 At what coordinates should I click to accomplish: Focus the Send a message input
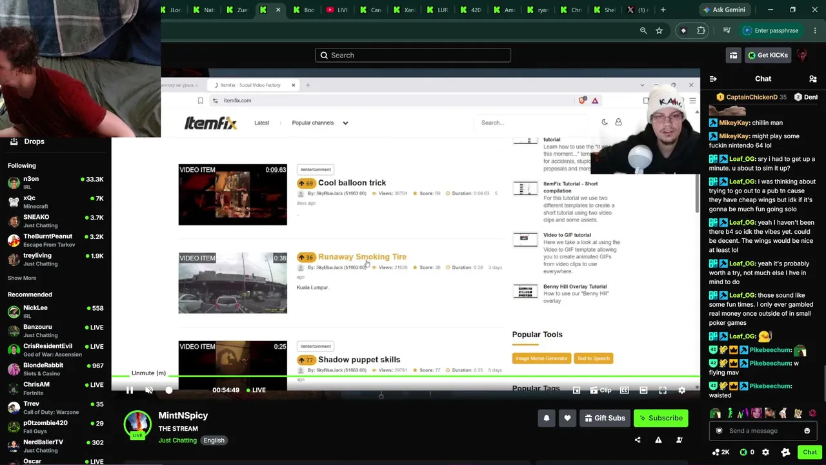[763, 431]
